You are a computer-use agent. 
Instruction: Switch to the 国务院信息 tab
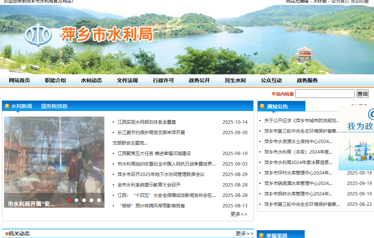(55, 106)
